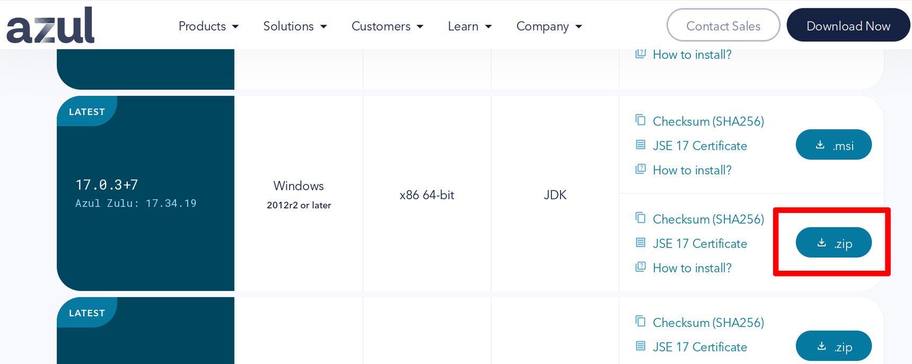Viewport: 912px width, 364px height.
Task: Click copy icon beside Windows .zip Checksum
Action: [x=641, y=218]
